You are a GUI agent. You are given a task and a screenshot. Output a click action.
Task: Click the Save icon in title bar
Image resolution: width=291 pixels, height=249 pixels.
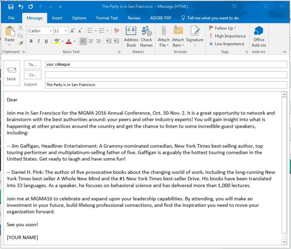pos(11,7)
